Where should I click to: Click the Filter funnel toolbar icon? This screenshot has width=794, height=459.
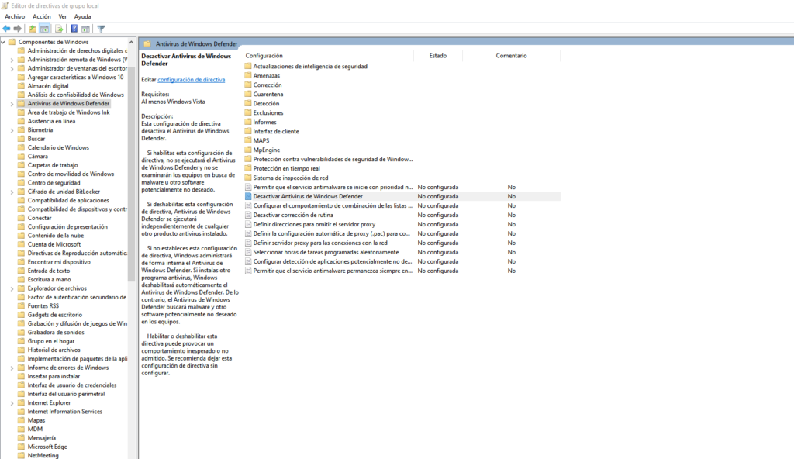101,29
